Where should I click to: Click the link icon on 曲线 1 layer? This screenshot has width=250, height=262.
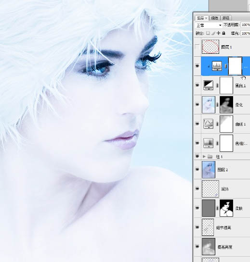(217, 124)
